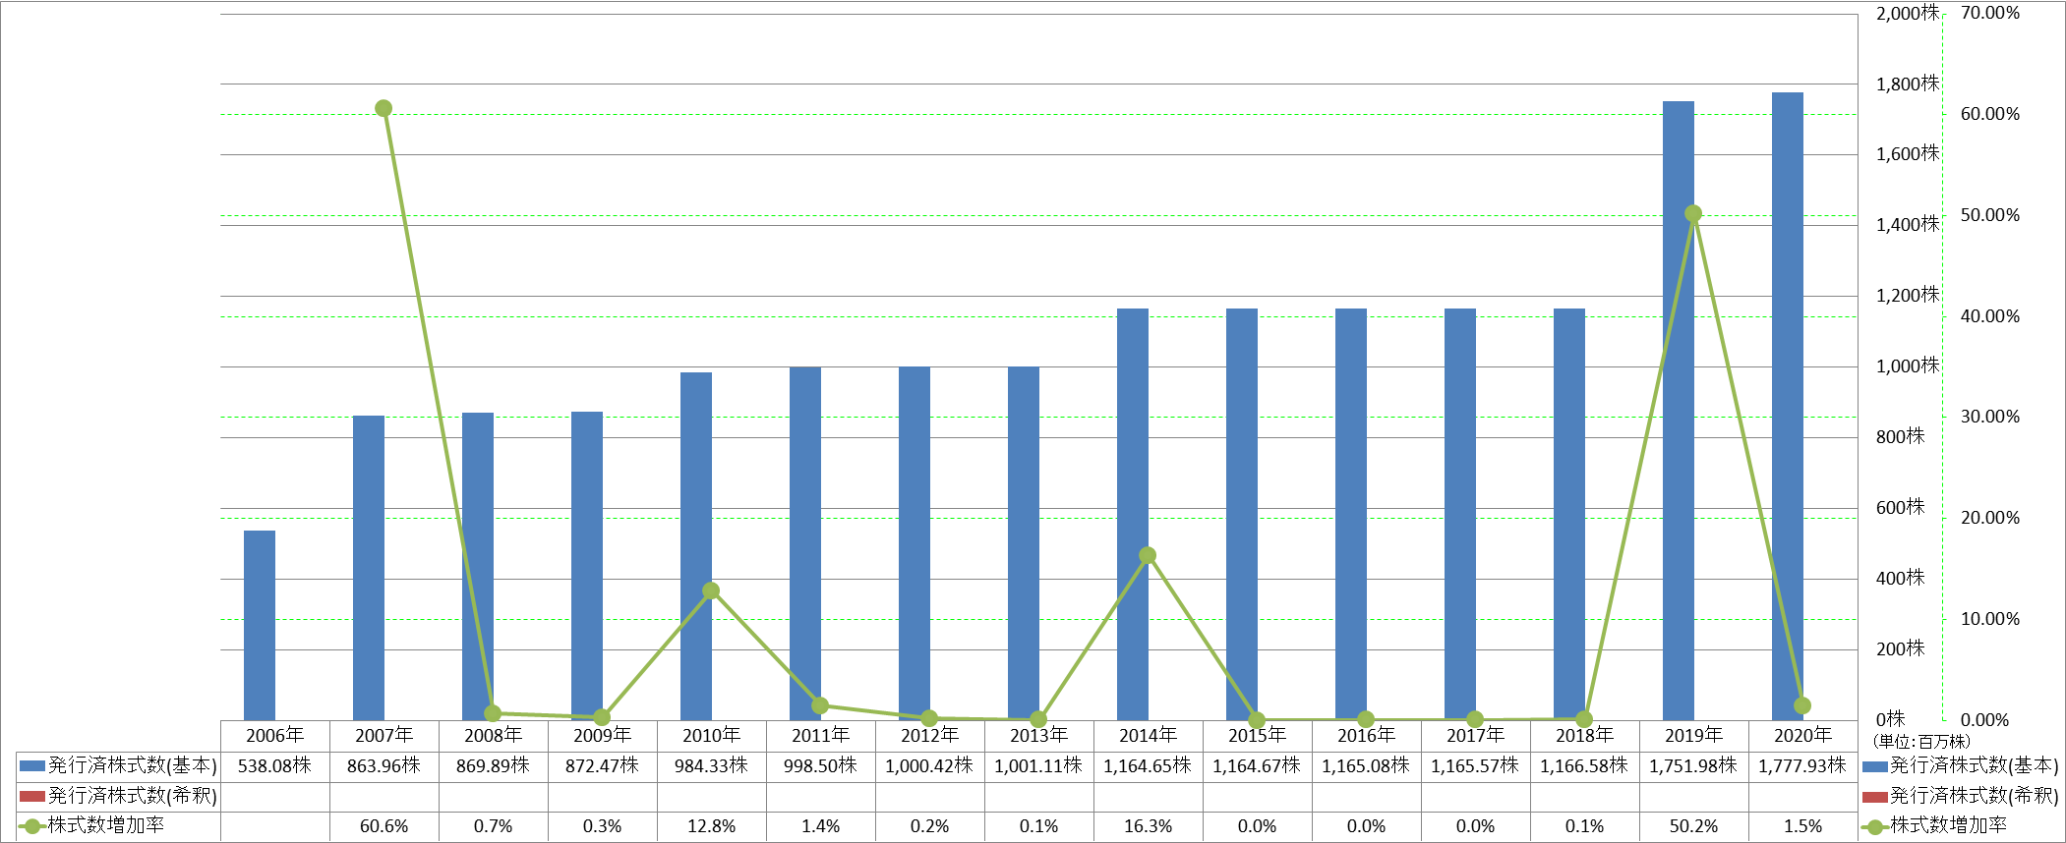Click the 2014年 green growth-rate point
The height and width of the screenshot is (843, 2066).
pos(1148,555)
